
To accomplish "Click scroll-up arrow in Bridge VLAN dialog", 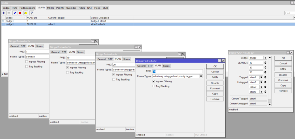I will point(270,58).
